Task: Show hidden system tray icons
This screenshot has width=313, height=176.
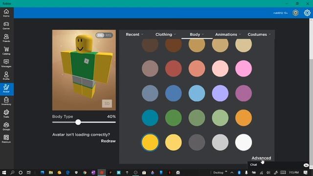Action: (232, 173)
